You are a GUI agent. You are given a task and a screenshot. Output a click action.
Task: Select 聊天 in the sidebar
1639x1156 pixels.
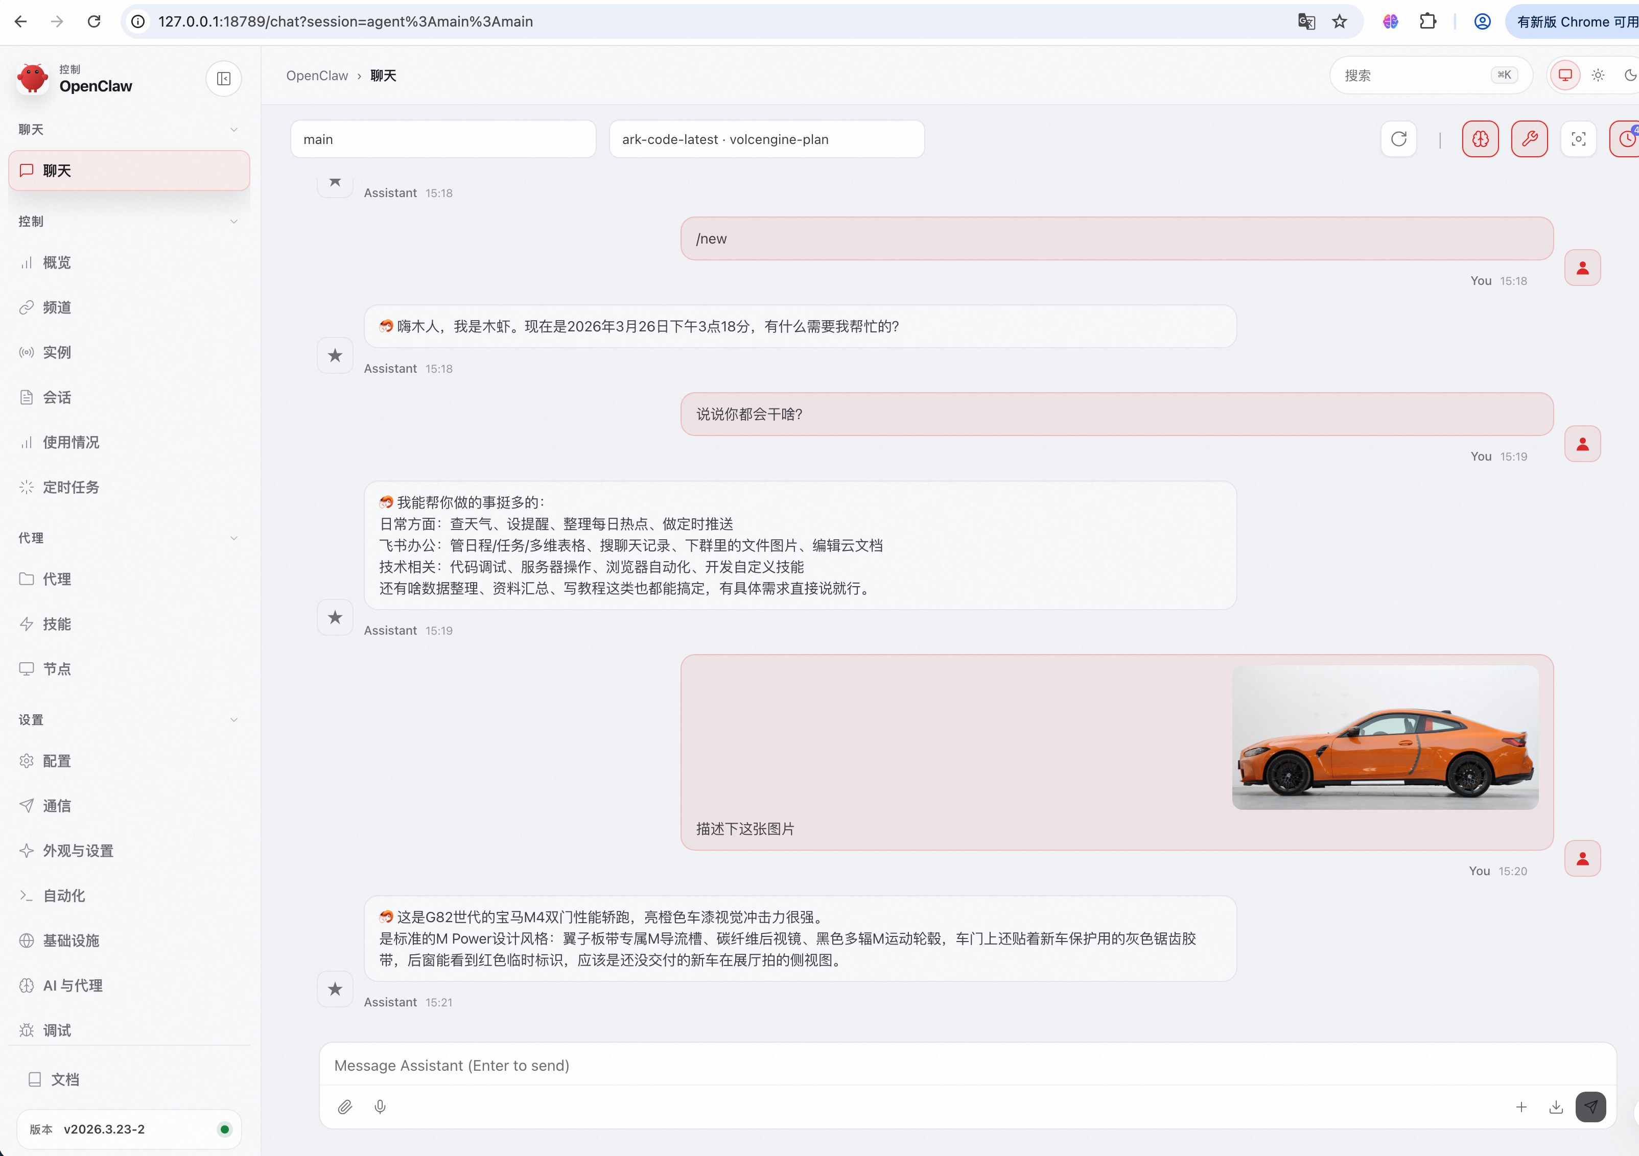[128, 171]
